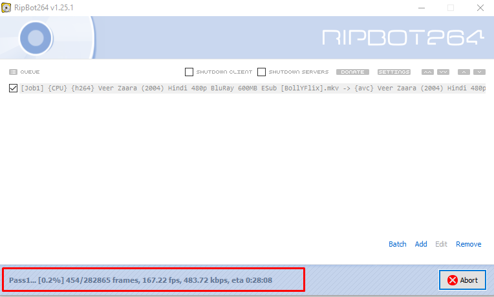The width and height of the screenshot is (494, 297).
Task: Enable the Shutdown Servers checkbox
Action: coord(261,72)
